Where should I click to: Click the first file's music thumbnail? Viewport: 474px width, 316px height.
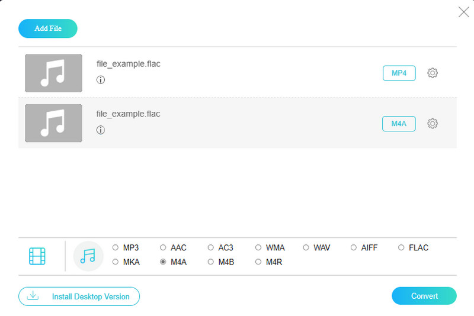click(x=53, y=73)
